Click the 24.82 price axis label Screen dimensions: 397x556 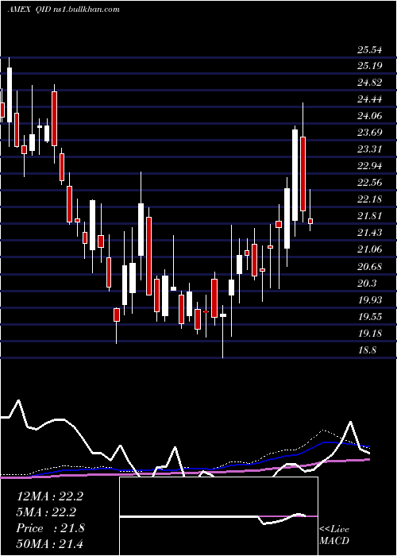[x=370, y=83]
